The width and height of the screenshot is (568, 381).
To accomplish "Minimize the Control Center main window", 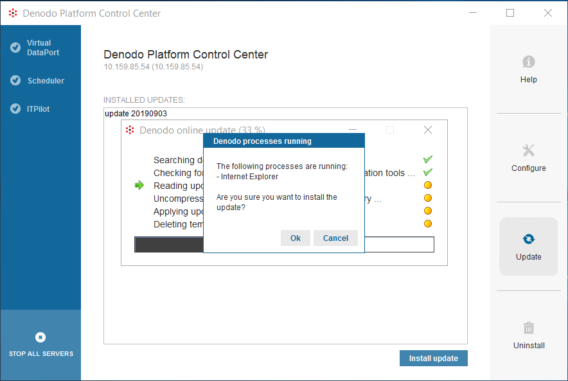I will coord(473,13).
